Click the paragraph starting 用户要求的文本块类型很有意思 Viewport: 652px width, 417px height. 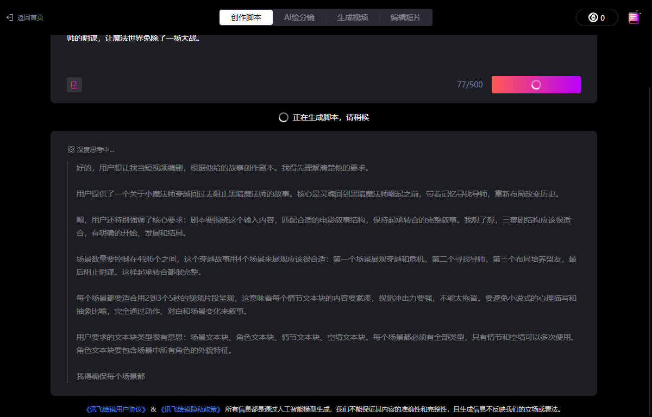point(325,344)
